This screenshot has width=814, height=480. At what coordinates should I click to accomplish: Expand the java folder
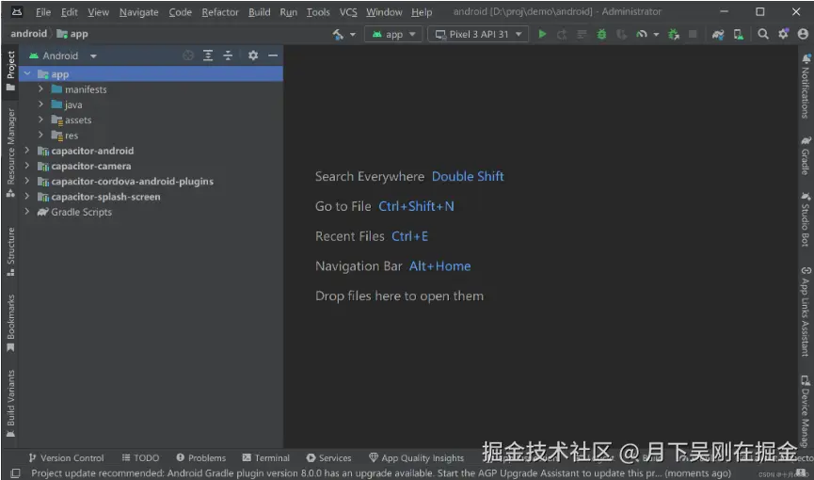tap(40, 104)
